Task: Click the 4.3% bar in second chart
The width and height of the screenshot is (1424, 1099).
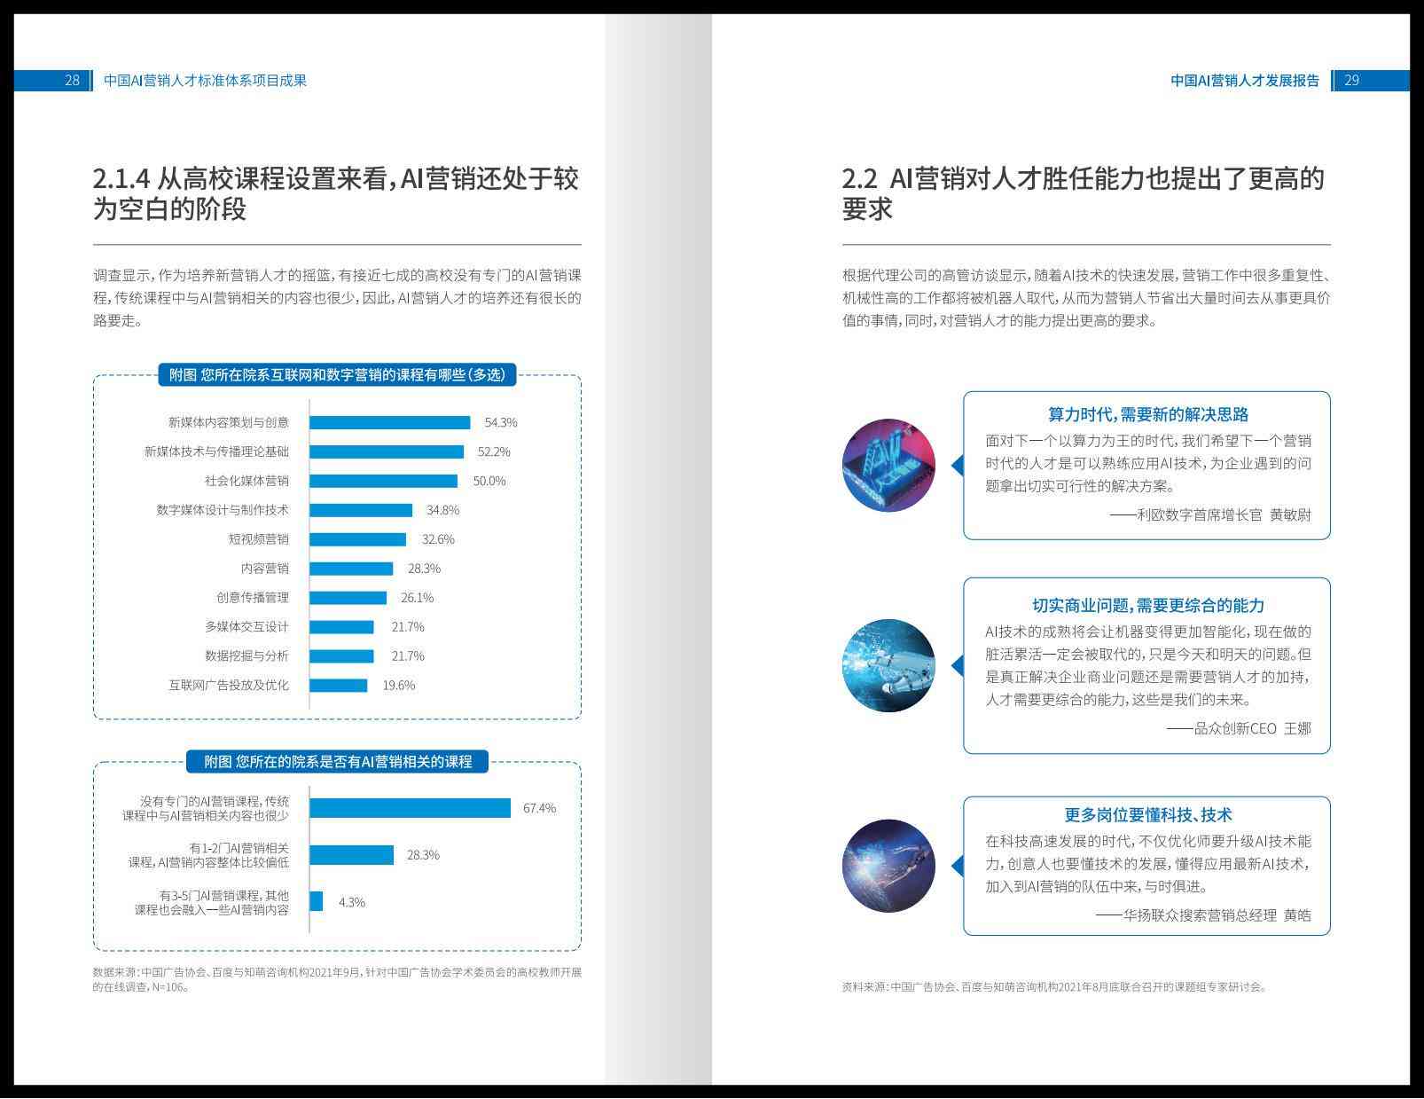Action: click(x=317, y=902)
